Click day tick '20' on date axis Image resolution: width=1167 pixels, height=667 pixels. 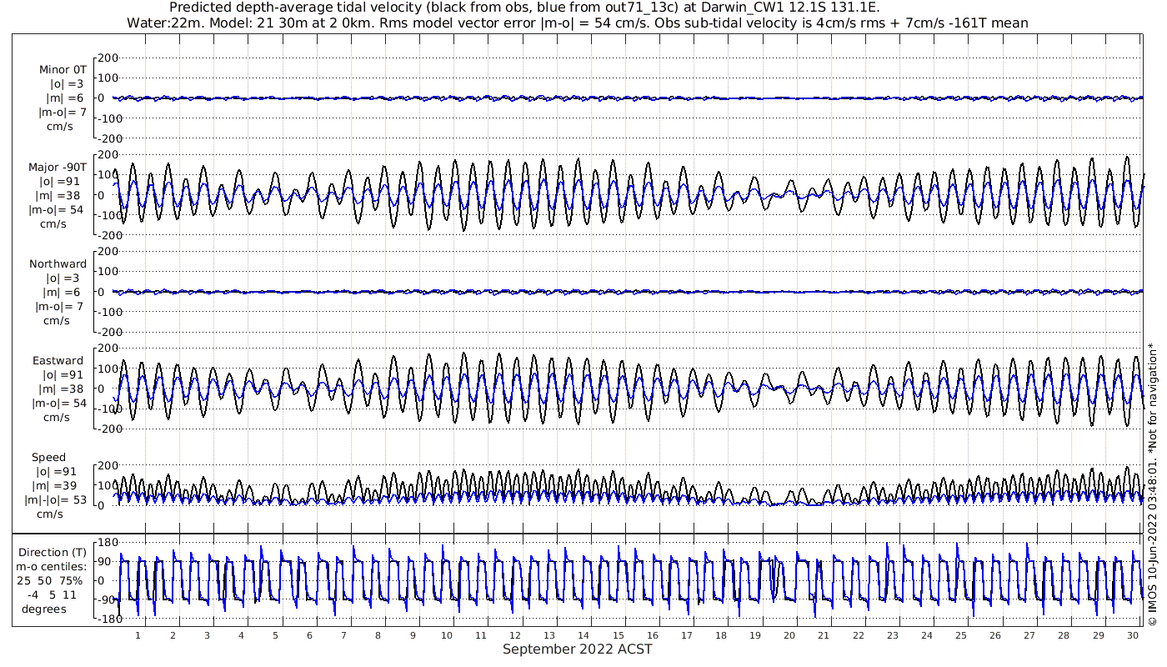click(789, 635)
